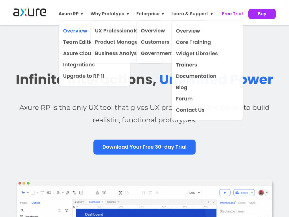Open Customers in Enterprise menu
Viewport: 289px width, 217px height.
tap(155, 42)
